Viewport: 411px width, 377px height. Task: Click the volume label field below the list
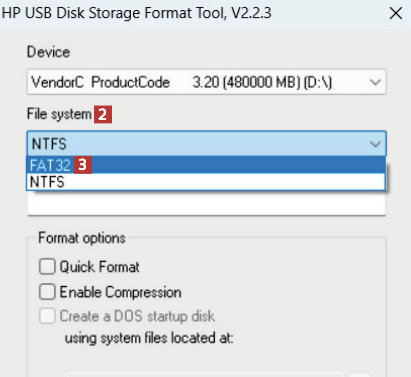coord(205,204)
